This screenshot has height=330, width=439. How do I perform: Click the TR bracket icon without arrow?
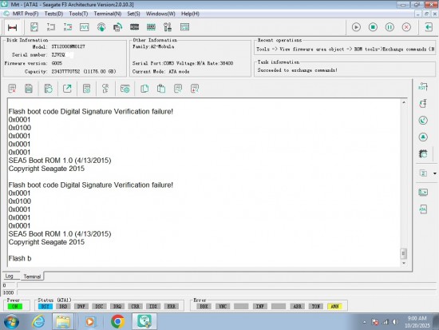pos(50,27)
